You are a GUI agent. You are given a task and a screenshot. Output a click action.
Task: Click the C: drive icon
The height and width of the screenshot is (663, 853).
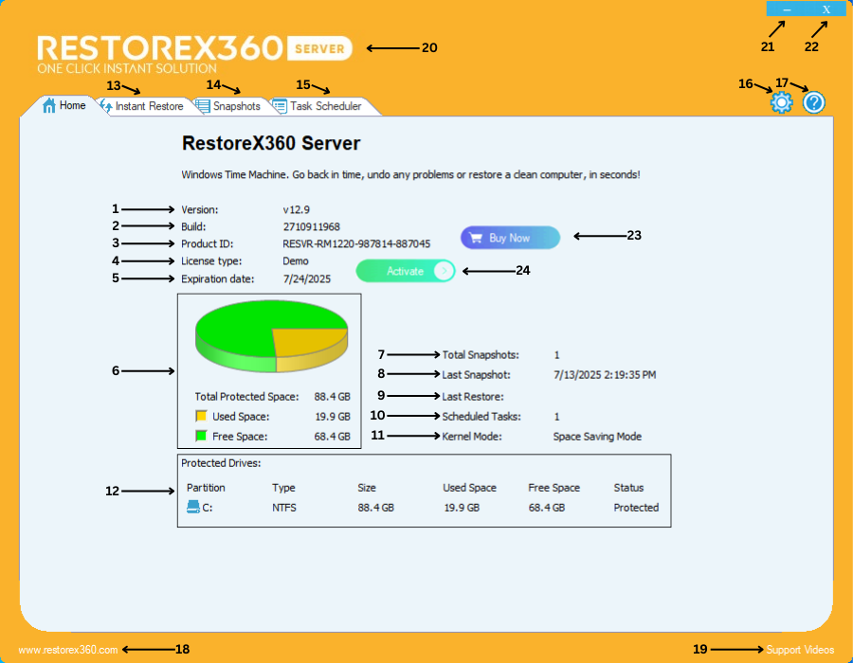tap(193, 507)
